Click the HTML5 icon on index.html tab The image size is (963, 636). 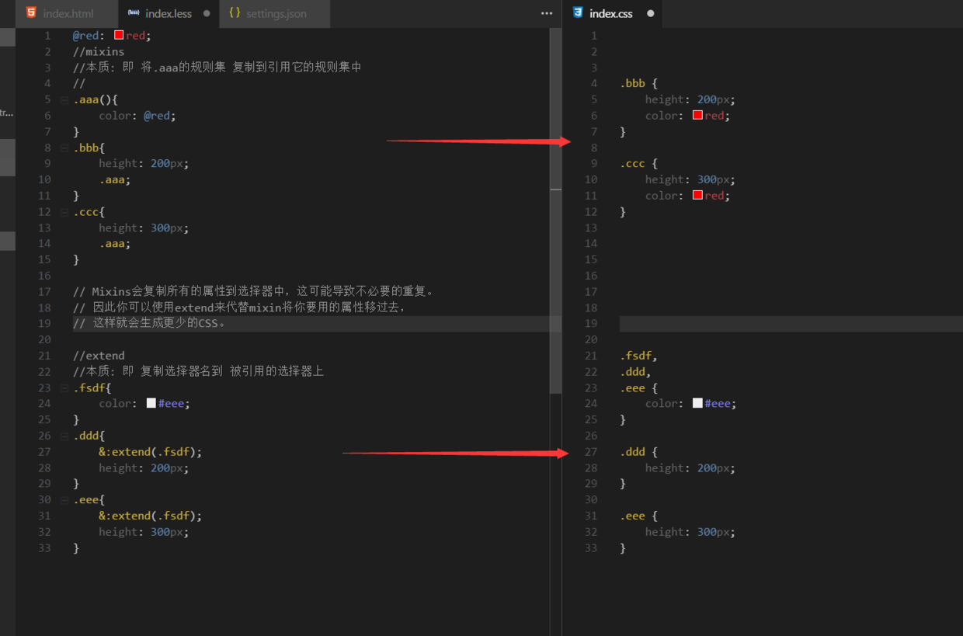[x=31, y=12]
